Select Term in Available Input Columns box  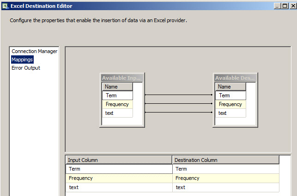117,95
